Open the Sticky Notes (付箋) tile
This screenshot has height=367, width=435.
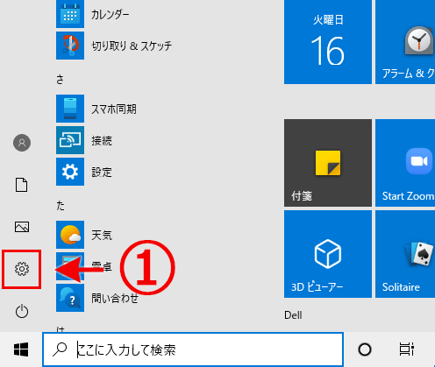328,163
